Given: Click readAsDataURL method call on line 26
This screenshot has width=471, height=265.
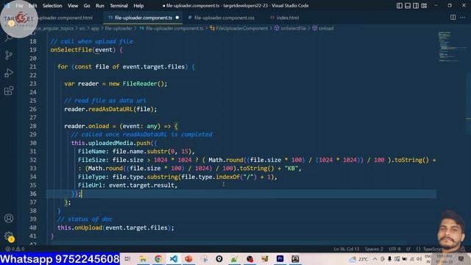Looking at the screenshot, I should (110, 109).
